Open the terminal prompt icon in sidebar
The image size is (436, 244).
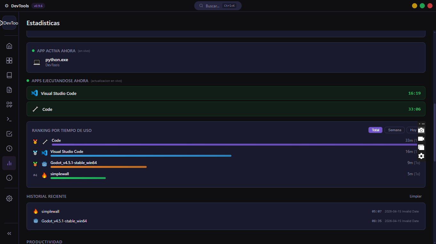9,119
